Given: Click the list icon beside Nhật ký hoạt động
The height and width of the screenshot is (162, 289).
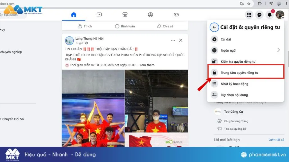Looking at the screenshot, I should point(214,84).
